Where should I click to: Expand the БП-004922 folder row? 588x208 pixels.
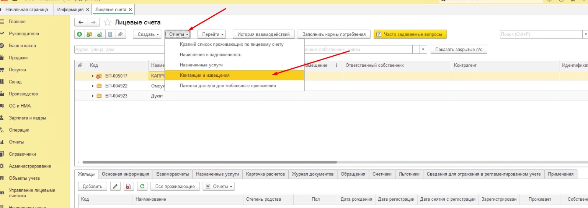tap(93, 86)
